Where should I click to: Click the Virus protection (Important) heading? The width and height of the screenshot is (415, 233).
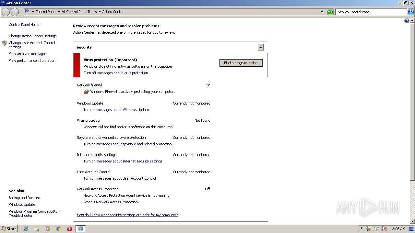pos(110,60)
